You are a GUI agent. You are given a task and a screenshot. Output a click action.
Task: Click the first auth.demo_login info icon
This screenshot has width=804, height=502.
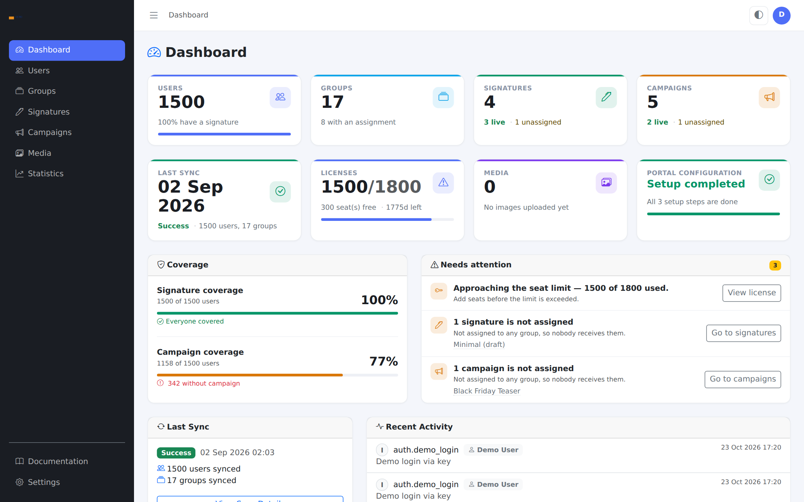pyautogui.click(x=382, y=450)
